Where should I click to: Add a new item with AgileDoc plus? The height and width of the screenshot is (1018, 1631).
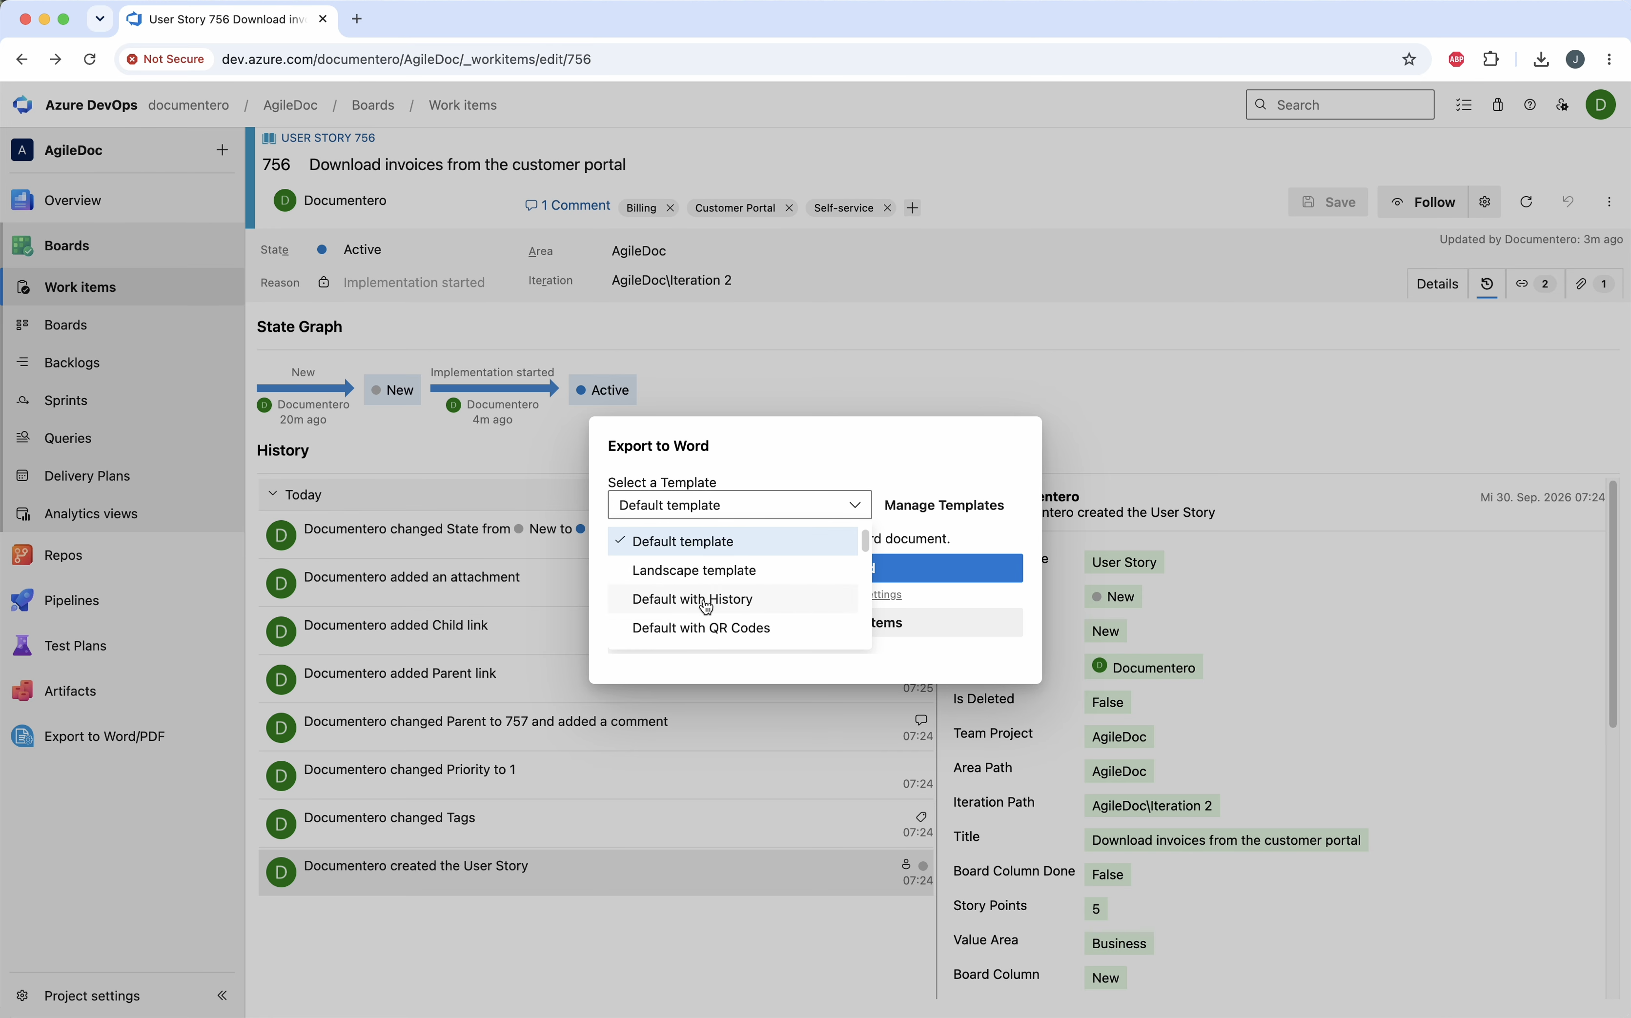click(x=222, y=149)
